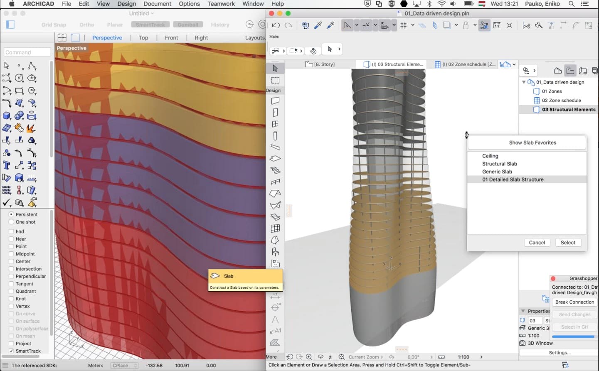Expand the arrow tool chevron under Main

click(339, 49)
